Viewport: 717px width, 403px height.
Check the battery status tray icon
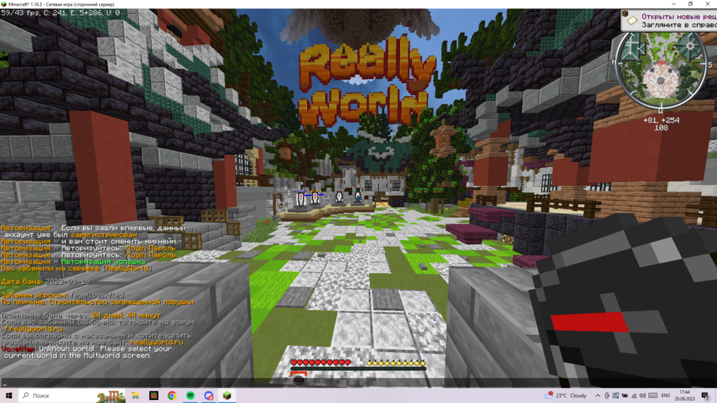[x=625, y=396]
